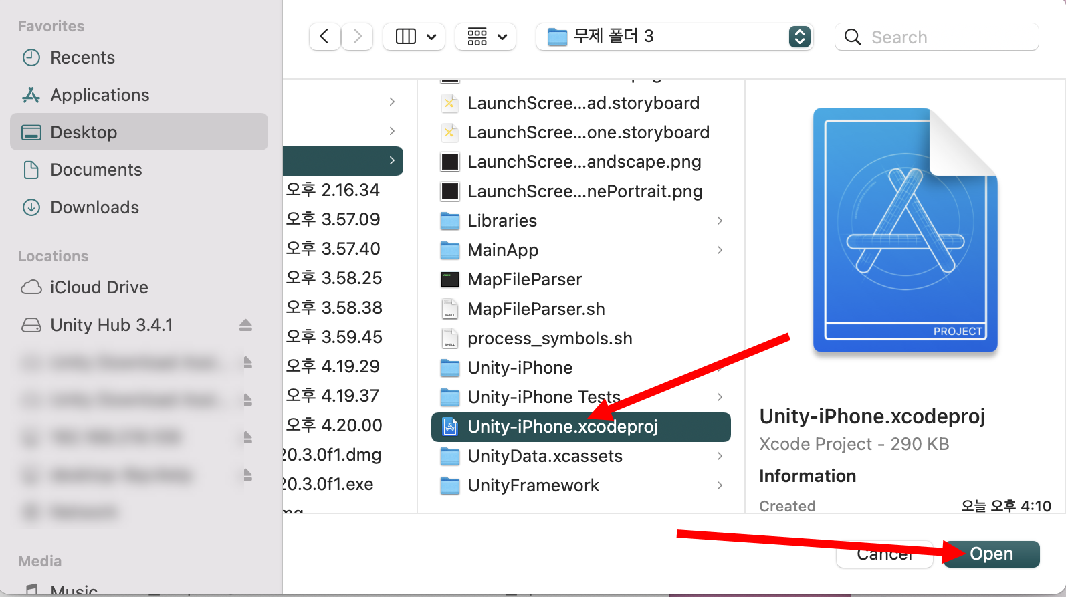Eject the Unity Hub 3.4.1 volume
1066x597 pixels.
245,325
